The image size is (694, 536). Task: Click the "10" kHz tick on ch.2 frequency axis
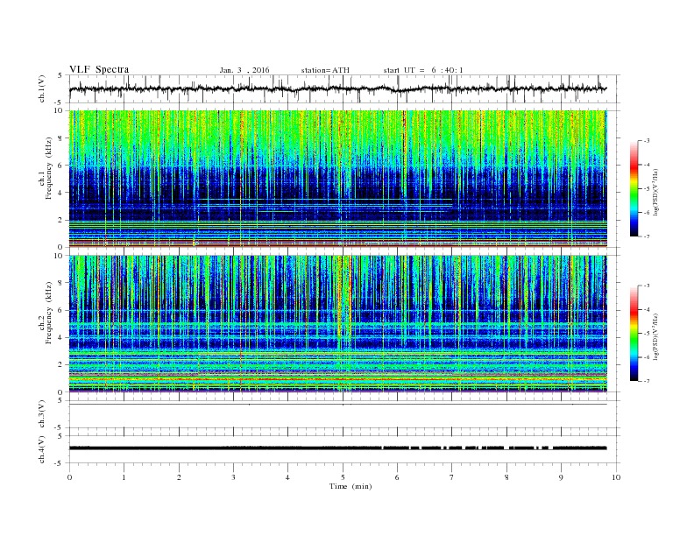[59, 256]
